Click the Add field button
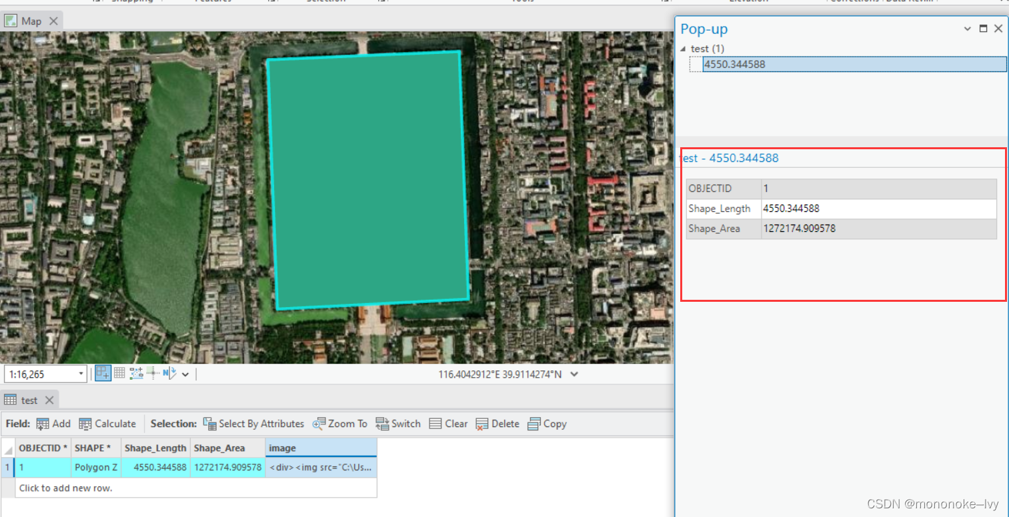This screenshot has width=1009, height=517. [53, 424]
